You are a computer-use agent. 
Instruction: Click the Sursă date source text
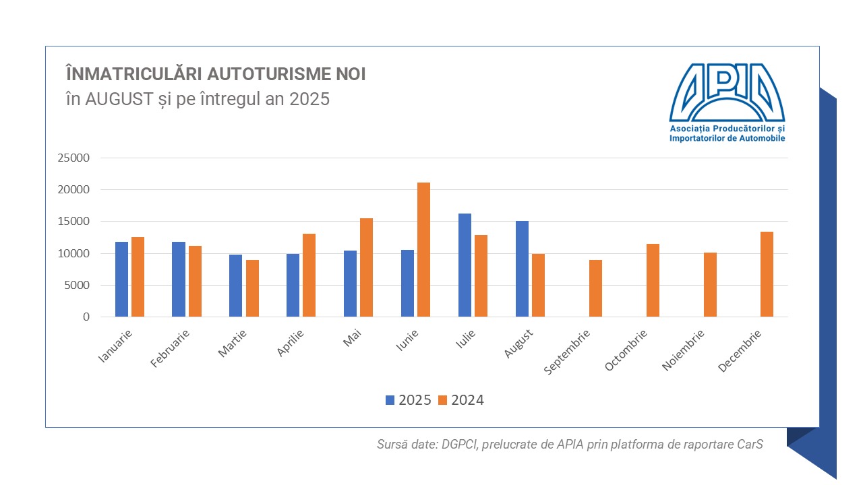570,445
